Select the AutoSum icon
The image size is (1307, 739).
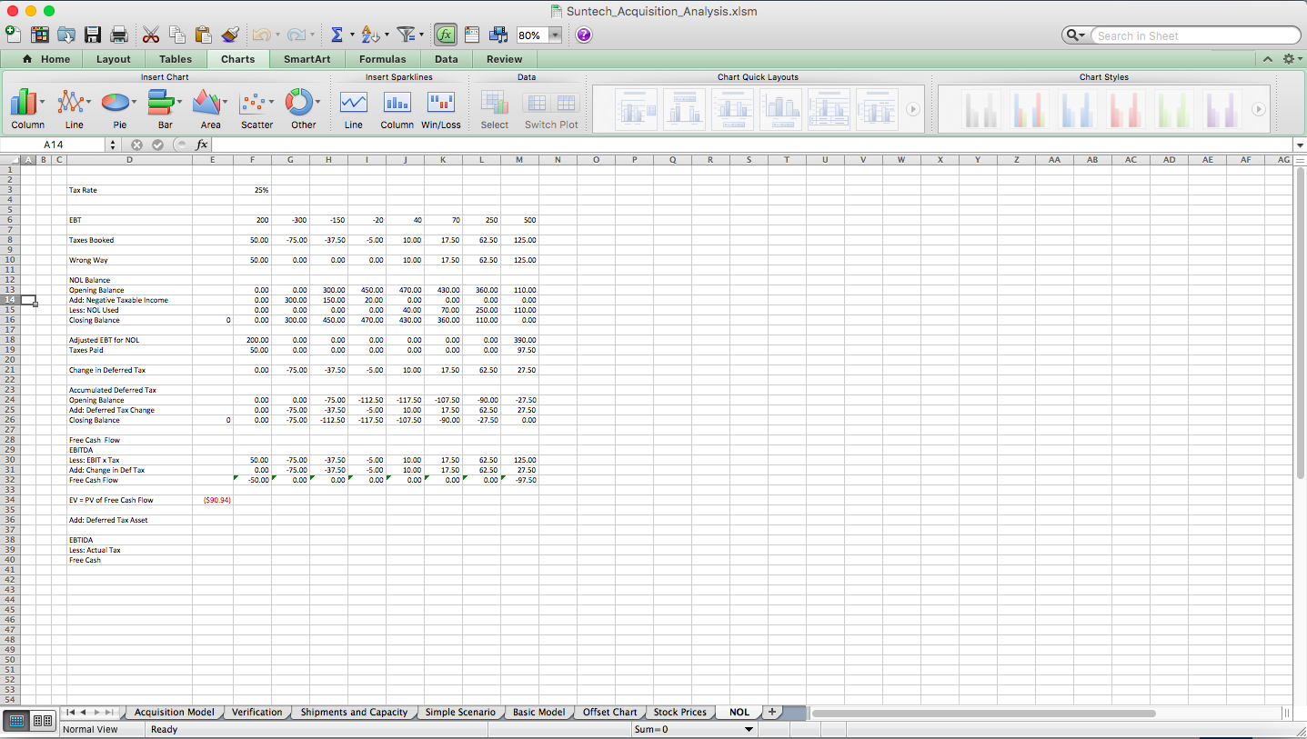click(337, 35)
